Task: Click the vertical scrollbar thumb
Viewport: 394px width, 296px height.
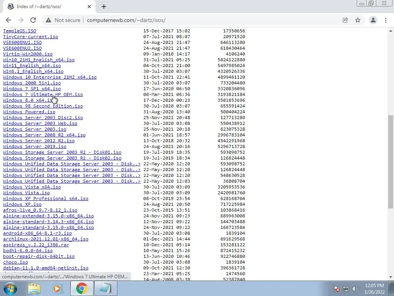Action: point(391,162)
